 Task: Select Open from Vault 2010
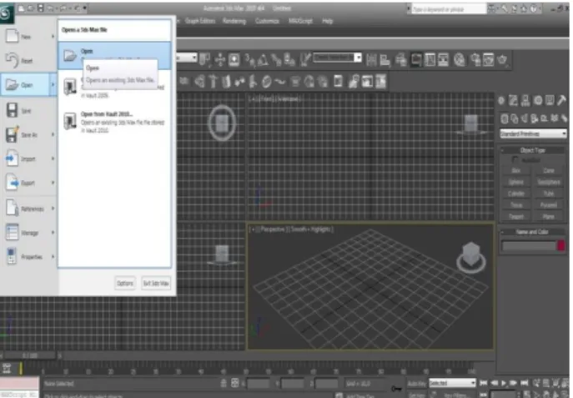click(114, 122)
